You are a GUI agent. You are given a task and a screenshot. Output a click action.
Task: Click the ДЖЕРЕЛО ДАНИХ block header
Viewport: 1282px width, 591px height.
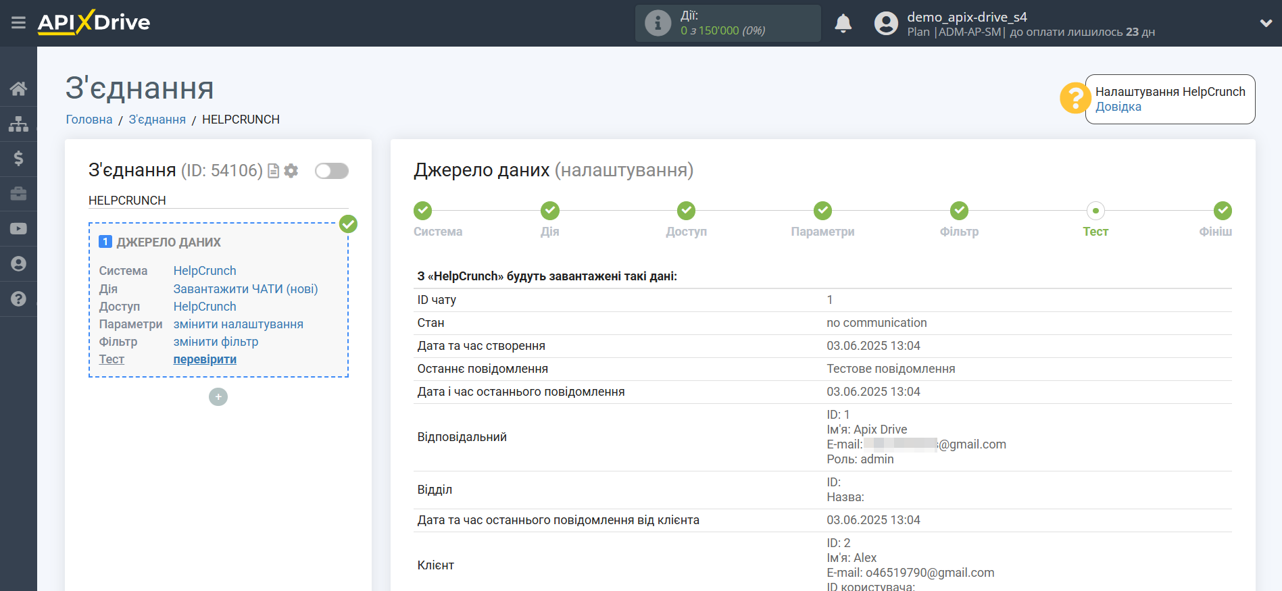point(169,242)
